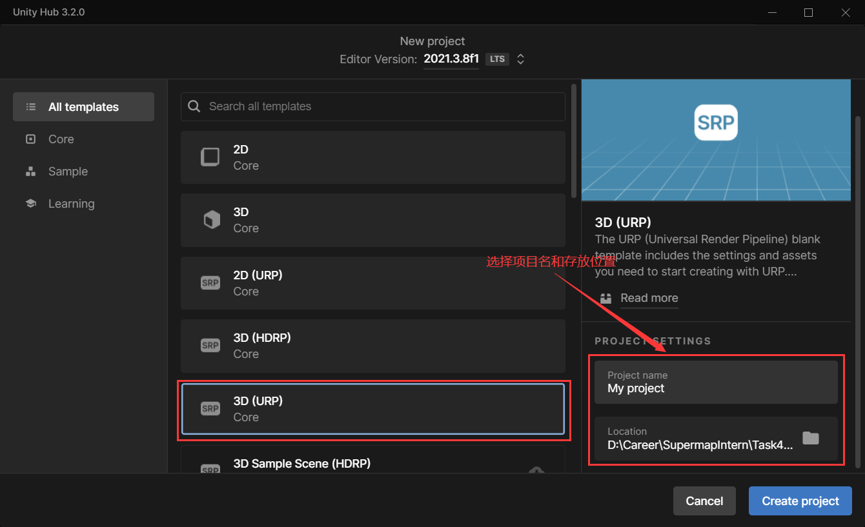Click the 2D template square icon
Image resolution: width=865 pixels, height=527 pixels.
pyautogui.click(x=210, y=157)
